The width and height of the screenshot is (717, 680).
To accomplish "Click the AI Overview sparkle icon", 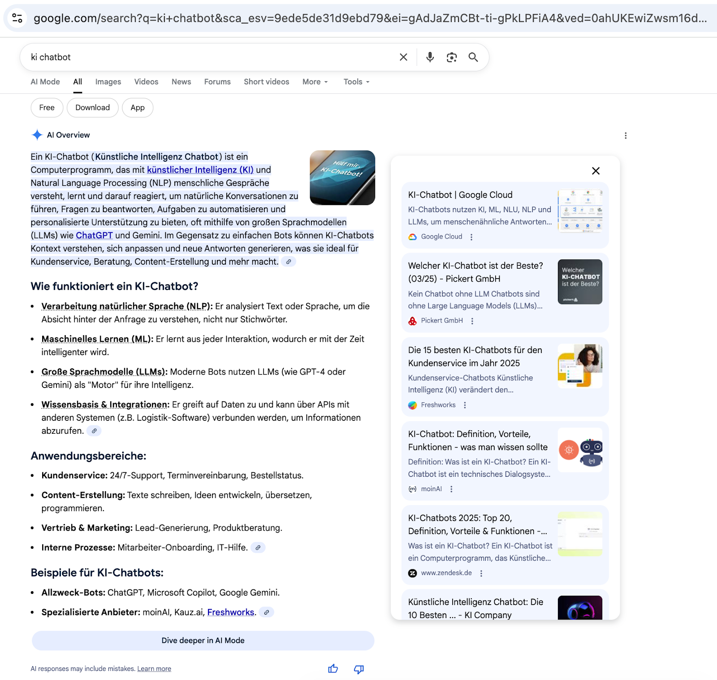I will (x=37, y=135).
